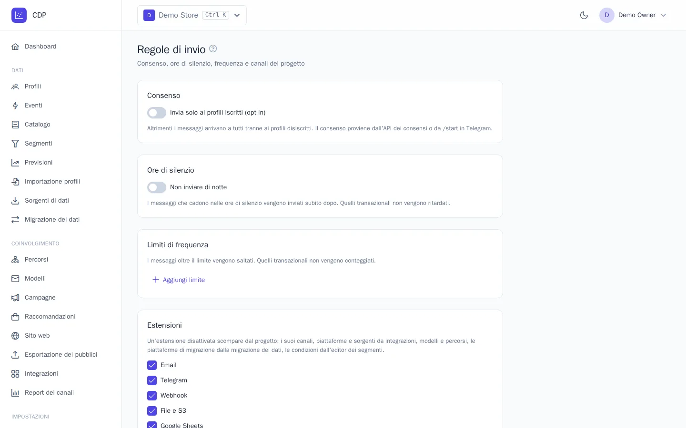
Task: Click Aggiungi limite button
Action: [178, 280]
